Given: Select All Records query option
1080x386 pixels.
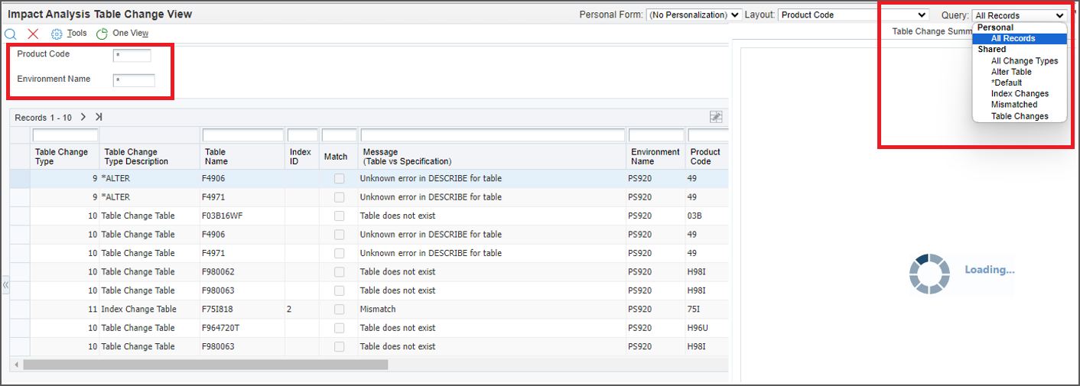Looking at the screenshot, I should [1019, 38].
